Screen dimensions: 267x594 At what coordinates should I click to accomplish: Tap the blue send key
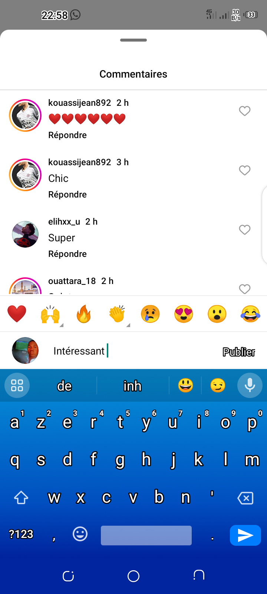click(245, 535)
